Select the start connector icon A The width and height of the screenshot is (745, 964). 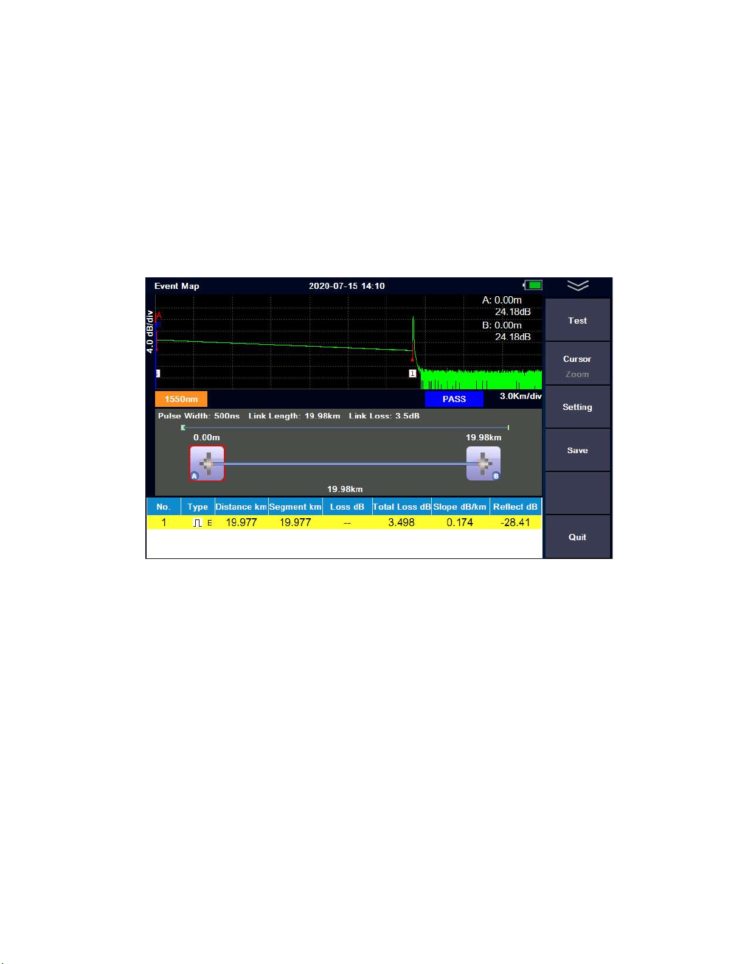tap(207, 463)
